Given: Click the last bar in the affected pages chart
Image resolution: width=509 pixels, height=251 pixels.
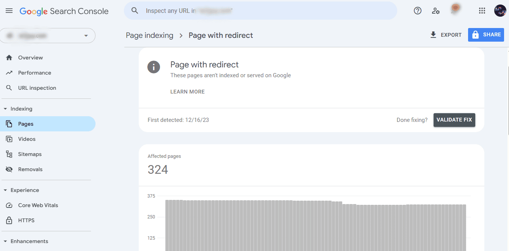Looking at the screenshot, I should coord(464,228).
